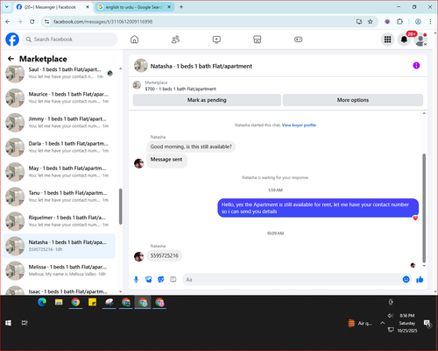This screenshot has height=351, width=438.
Task: Open Sticky Notes from the taskbar
Action: click(92, 302)
